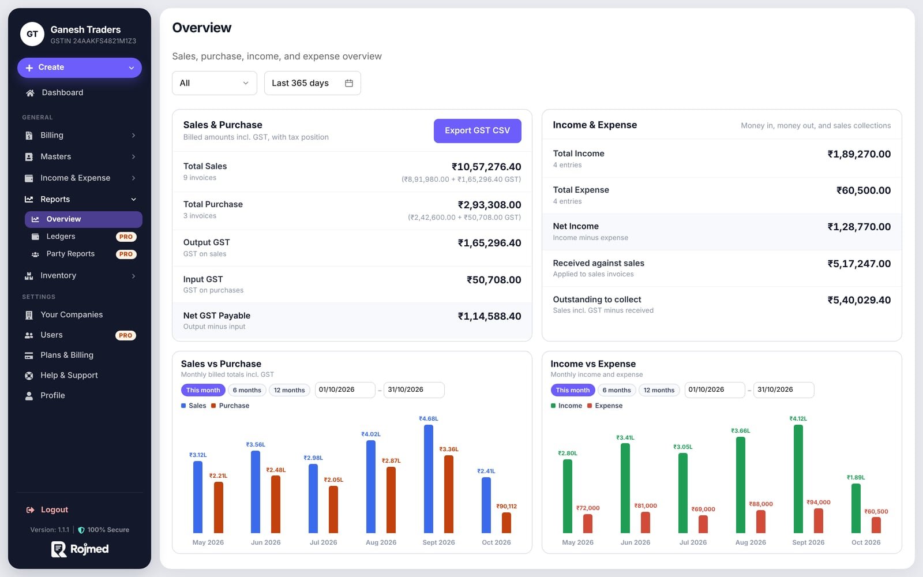Toggle Sales series in chart legend
Viewport: 923px width, 577px height.
193,406
